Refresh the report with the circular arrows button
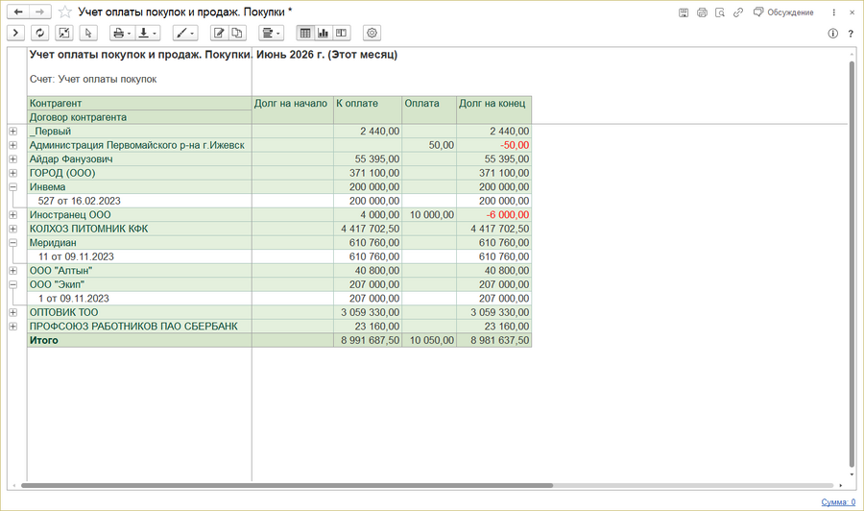 [39, 33]
